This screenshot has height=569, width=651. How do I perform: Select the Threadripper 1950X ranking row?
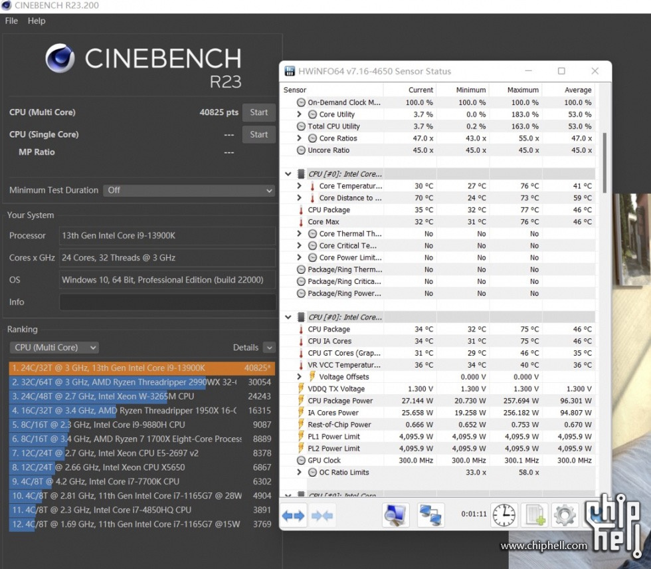click(141, 410)
